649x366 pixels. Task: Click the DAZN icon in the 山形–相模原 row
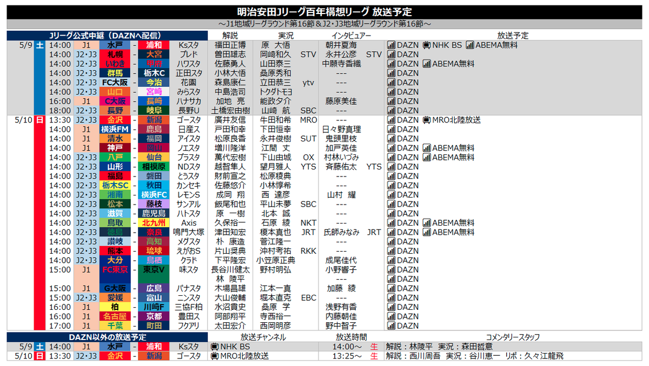pyautogui.click(x=392, y=167)
